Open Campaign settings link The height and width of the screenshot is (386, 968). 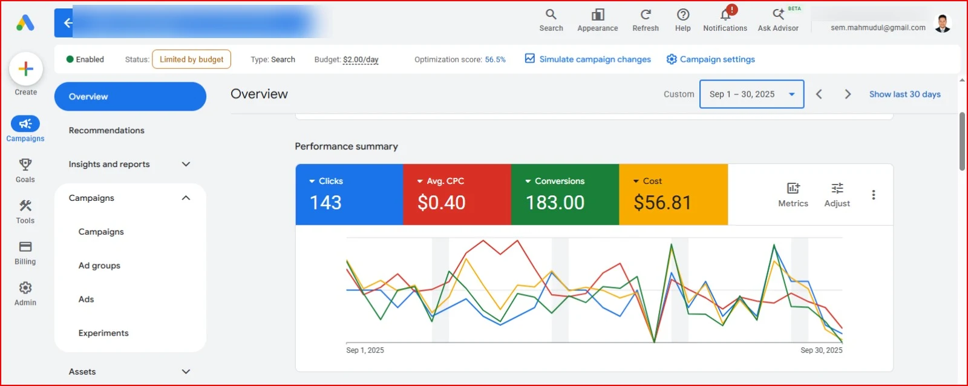point(711,59)
